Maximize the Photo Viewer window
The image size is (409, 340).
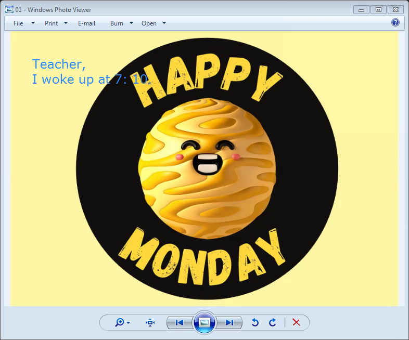378,9
